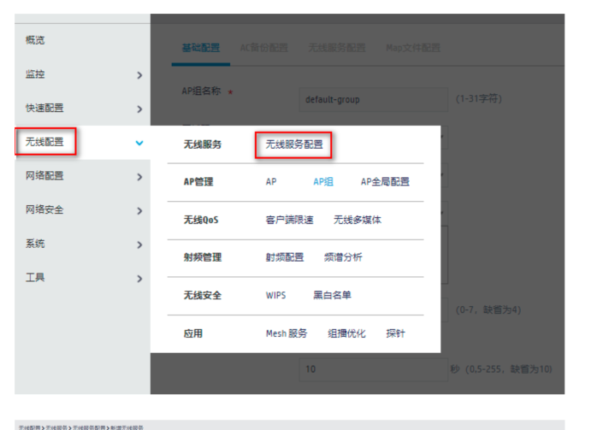Open the AP link under AP管理
Image resolution: width=609 pixels, height=430 pixels.
coord(271,181)
